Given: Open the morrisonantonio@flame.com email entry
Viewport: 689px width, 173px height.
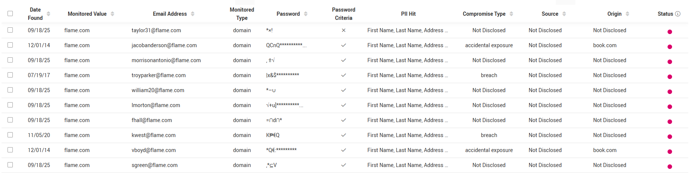Looking at the screenshot, I should (166, 60).
